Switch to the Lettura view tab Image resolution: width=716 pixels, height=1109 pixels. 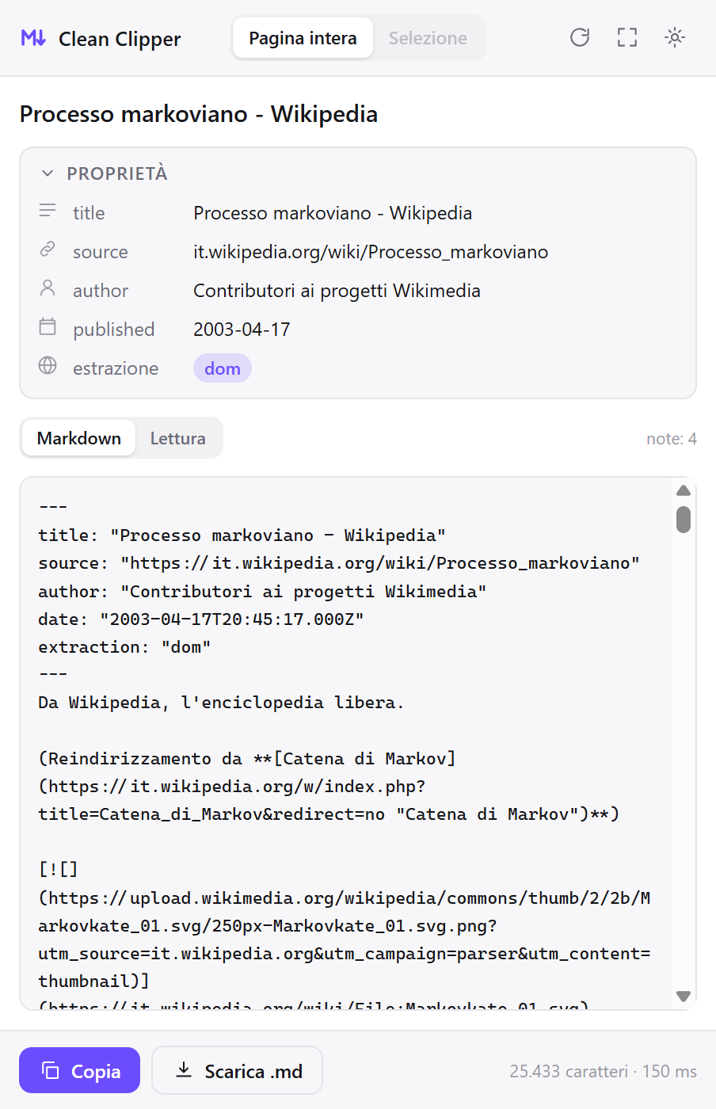click(178, 438)
